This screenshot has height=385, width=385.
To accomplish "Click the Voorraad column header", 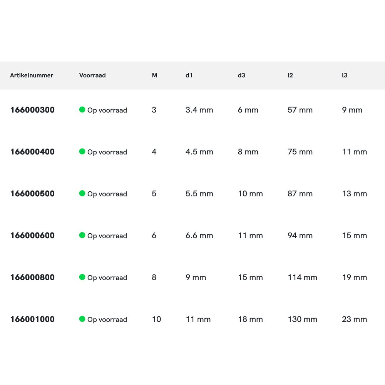I will point(92,75).
